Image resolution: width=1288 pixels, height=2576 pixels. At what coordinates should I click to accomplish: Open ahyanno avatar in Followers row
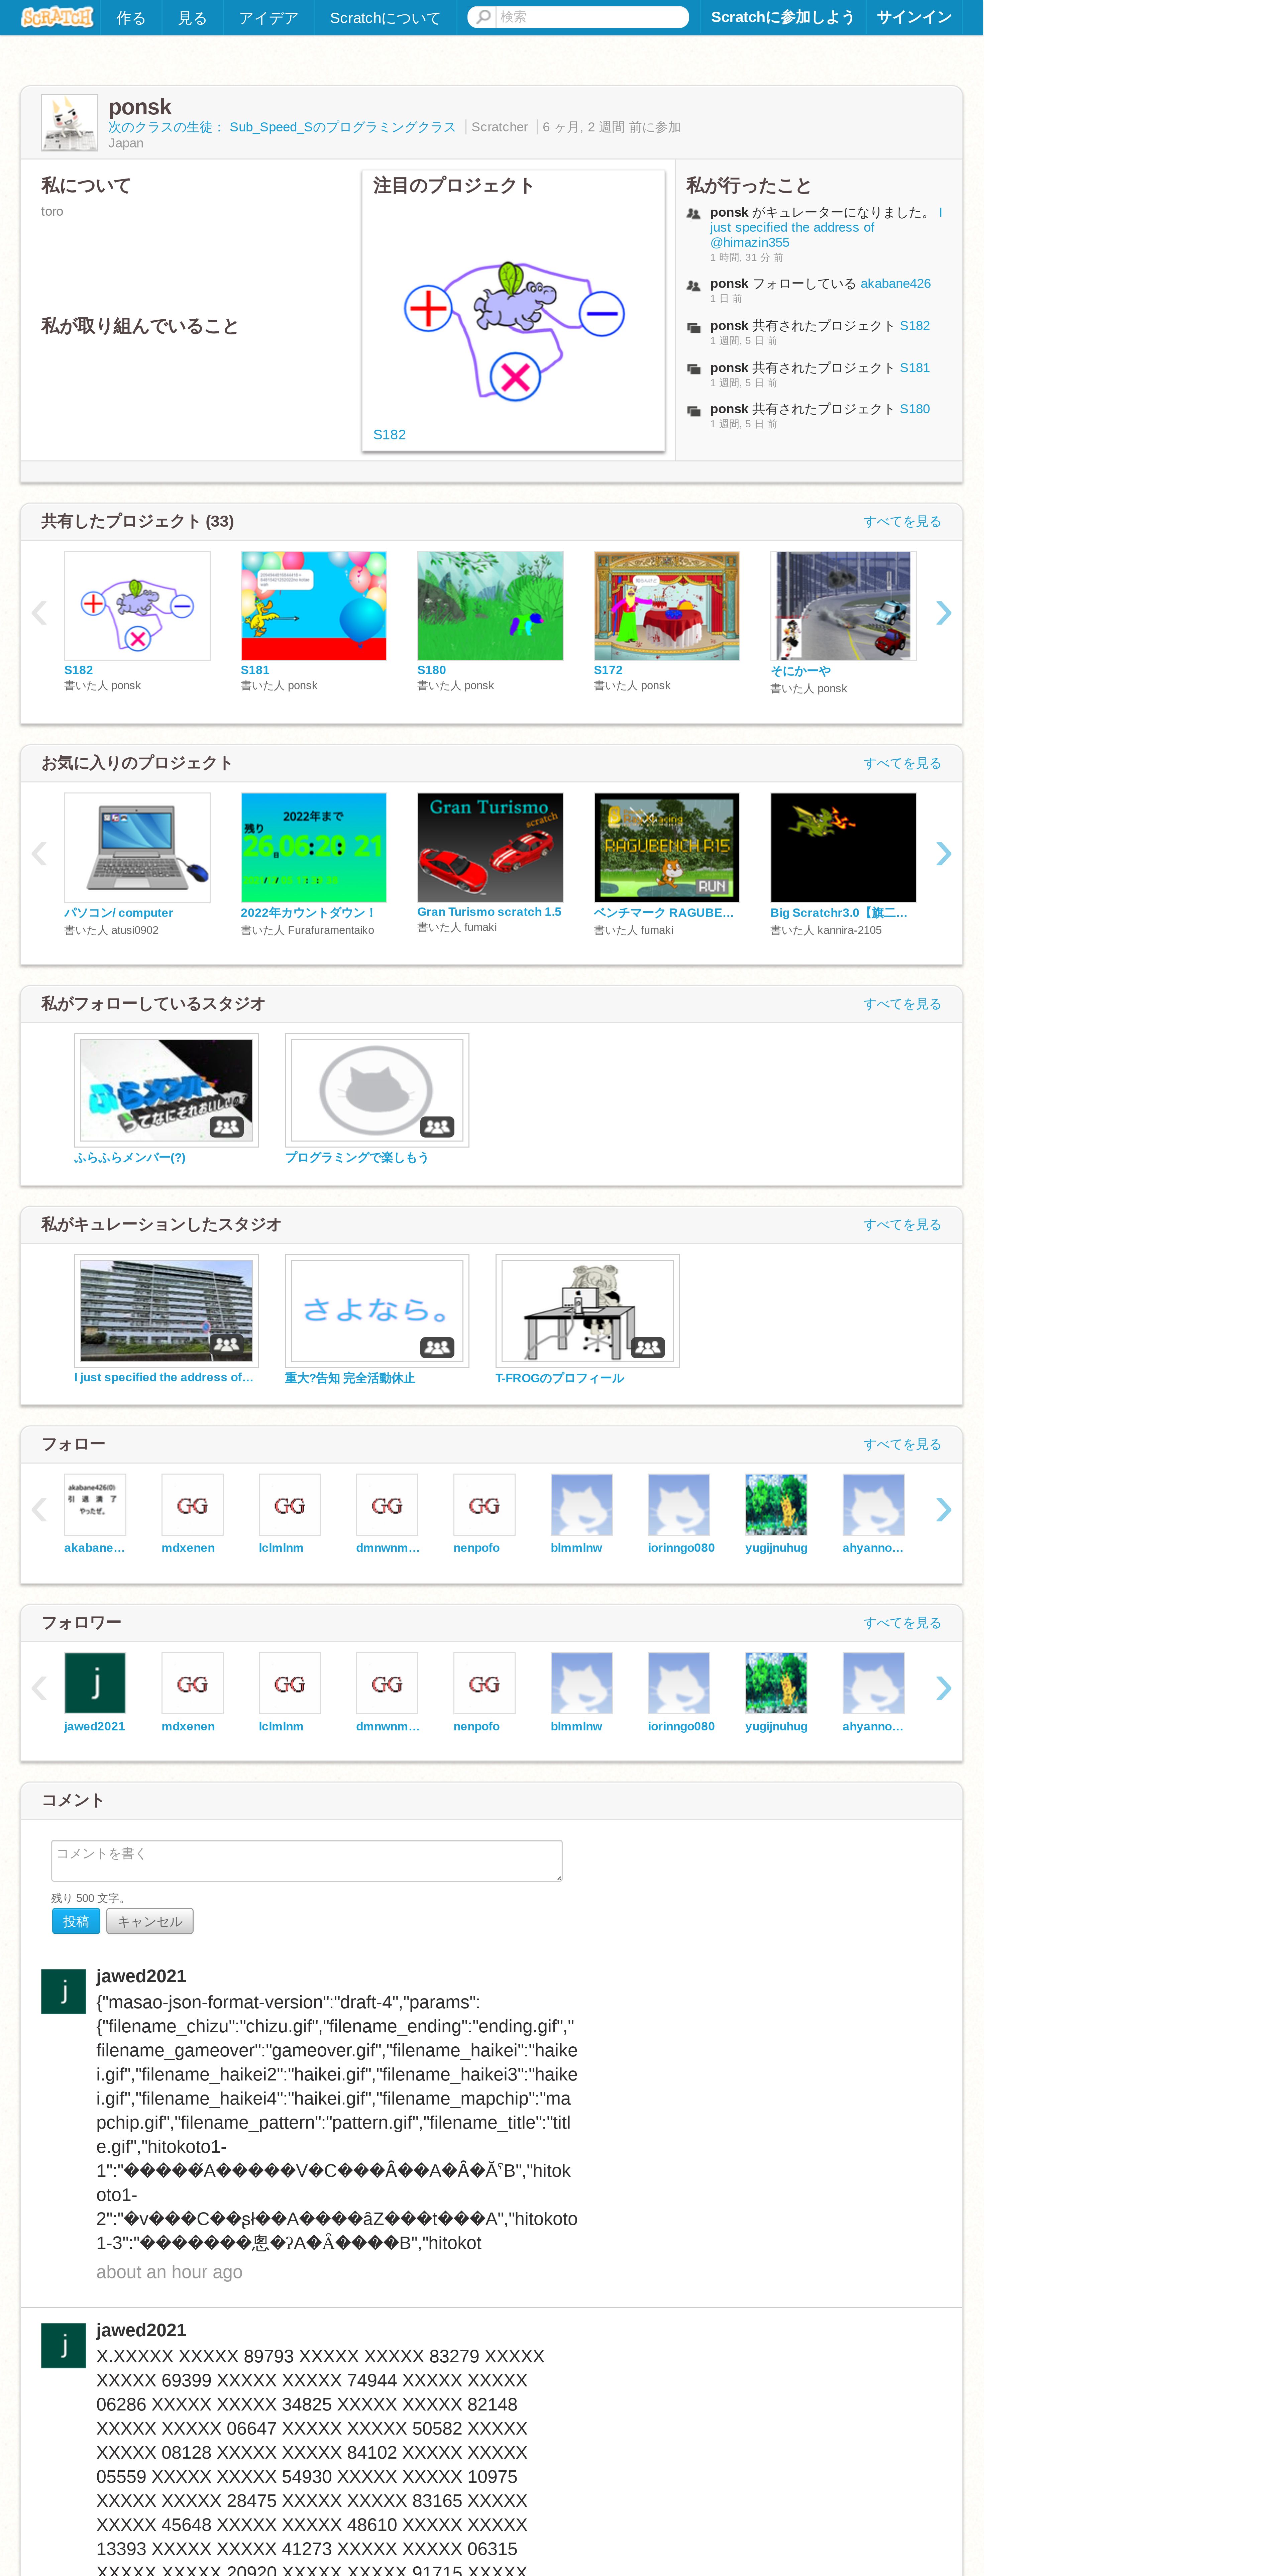(873, 1683)
